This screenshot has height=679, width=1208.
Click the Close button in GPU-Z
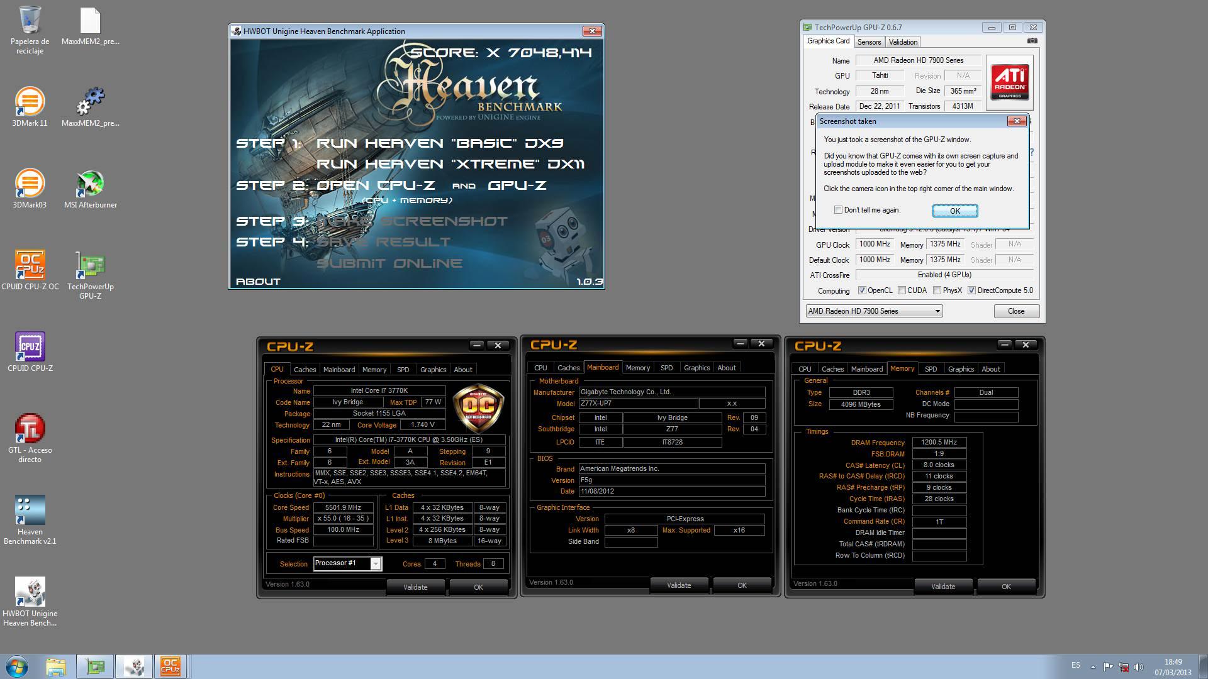coord(1016,311)
